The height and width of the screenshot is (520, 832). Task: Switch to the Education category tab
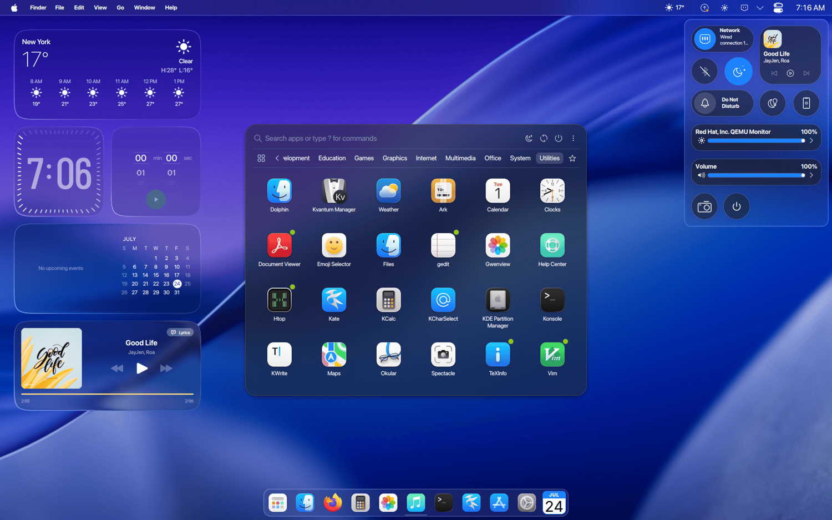332,158
